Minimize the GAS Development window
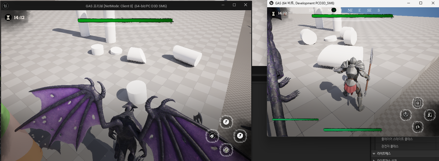 (x=409, y=3)
